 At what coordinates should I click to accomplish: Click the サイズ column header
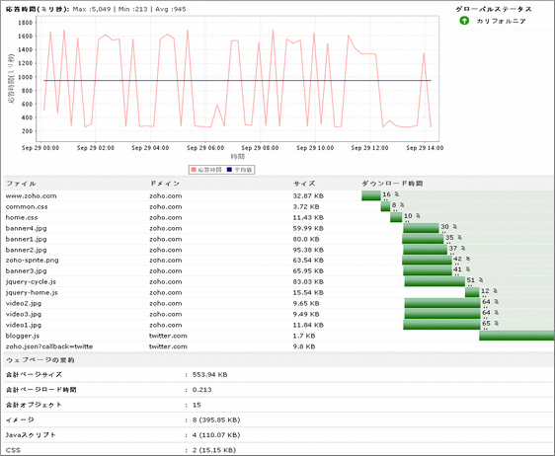[304, 184]
